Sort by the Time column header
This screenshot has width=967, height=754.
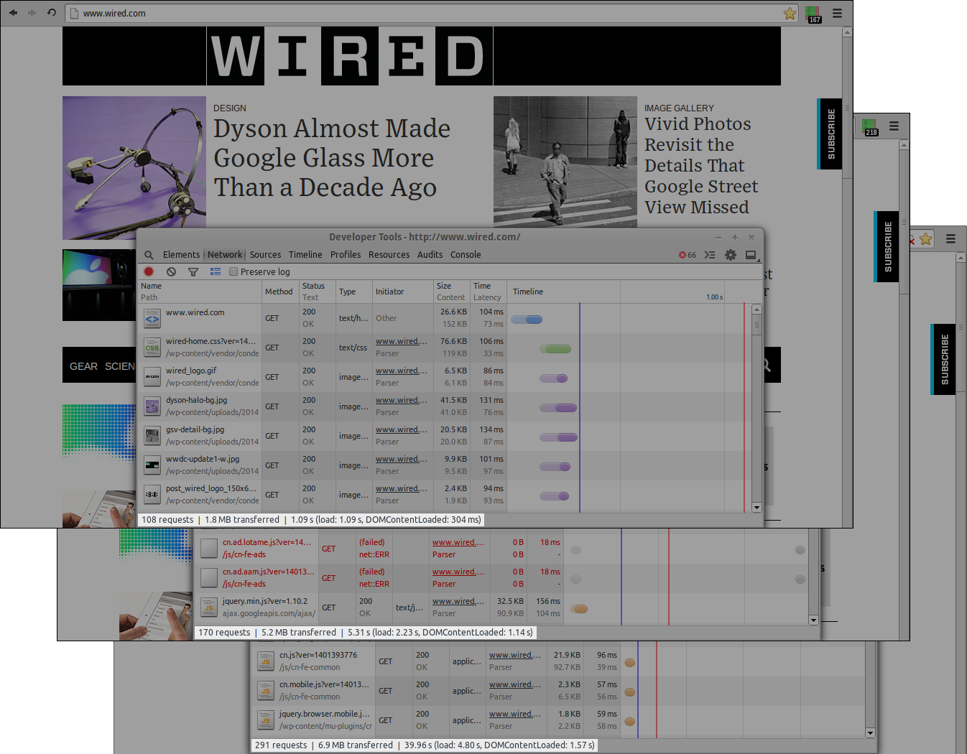[488, 292]
